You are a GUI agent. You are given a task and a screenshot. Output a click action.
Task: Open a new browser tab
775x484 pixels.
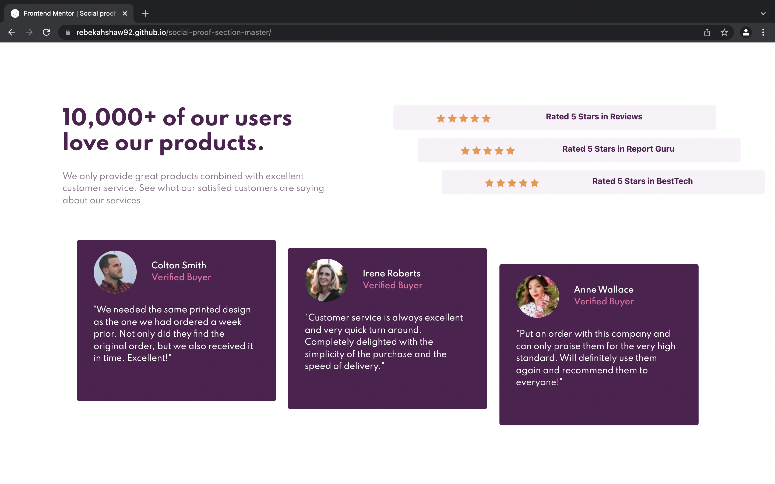click(145, 13)
